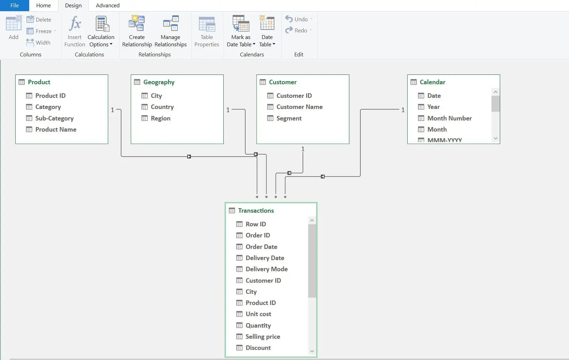Viewport: 569px width, 360px height.
Task: Click the Freeze columns icon
Action: tap(30, 31)
